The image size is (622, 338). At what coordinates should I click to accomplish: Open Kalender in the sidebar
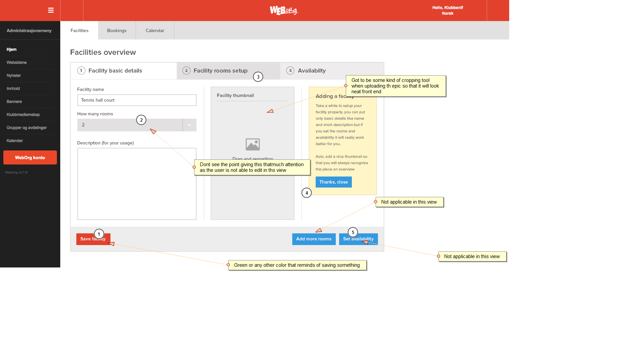click(x=15, y=141)
